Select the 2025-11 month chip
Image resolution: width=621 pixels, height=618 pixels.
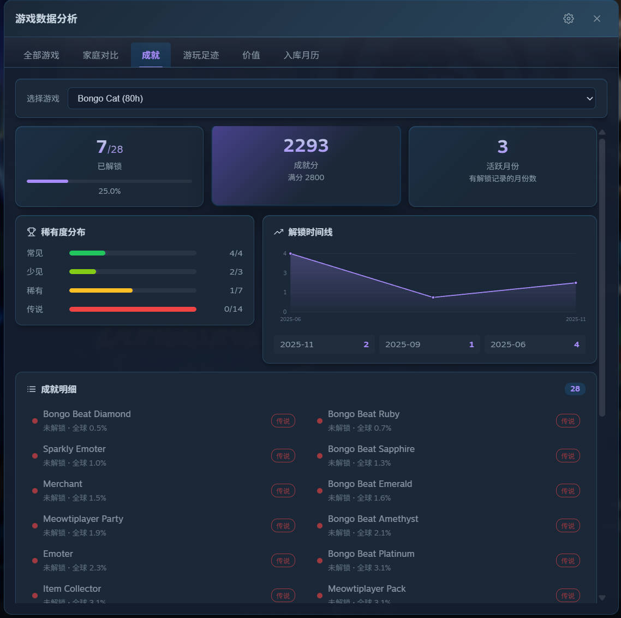(324, 344)
